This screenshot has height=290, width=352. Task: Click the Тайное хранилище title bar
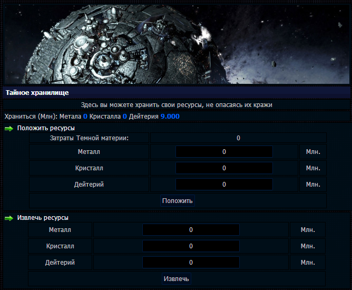176,93
